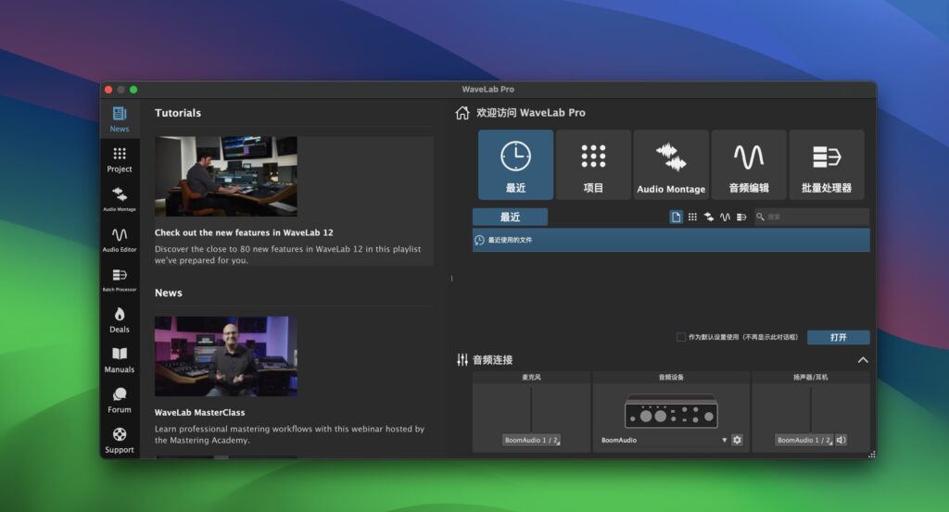
Task: Open the News section in the sidebar
Action: tap(120, 119)
